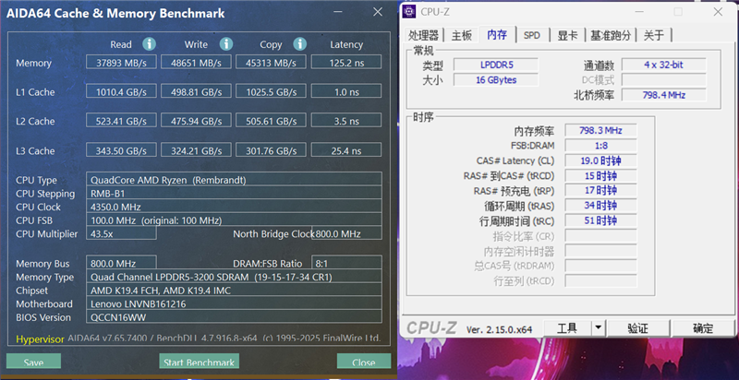Screen dimensions: 739x380
Task: Click BIOS Version value QCCN16WW
Action: point(234,316)
